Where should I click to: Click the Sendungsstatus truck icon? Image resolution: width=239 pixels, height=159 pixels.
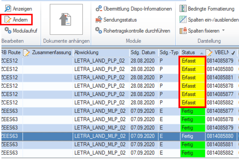[99, 20]
